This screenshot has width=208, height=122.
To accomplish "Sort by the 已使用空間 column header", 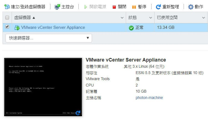I will (167, 17).
